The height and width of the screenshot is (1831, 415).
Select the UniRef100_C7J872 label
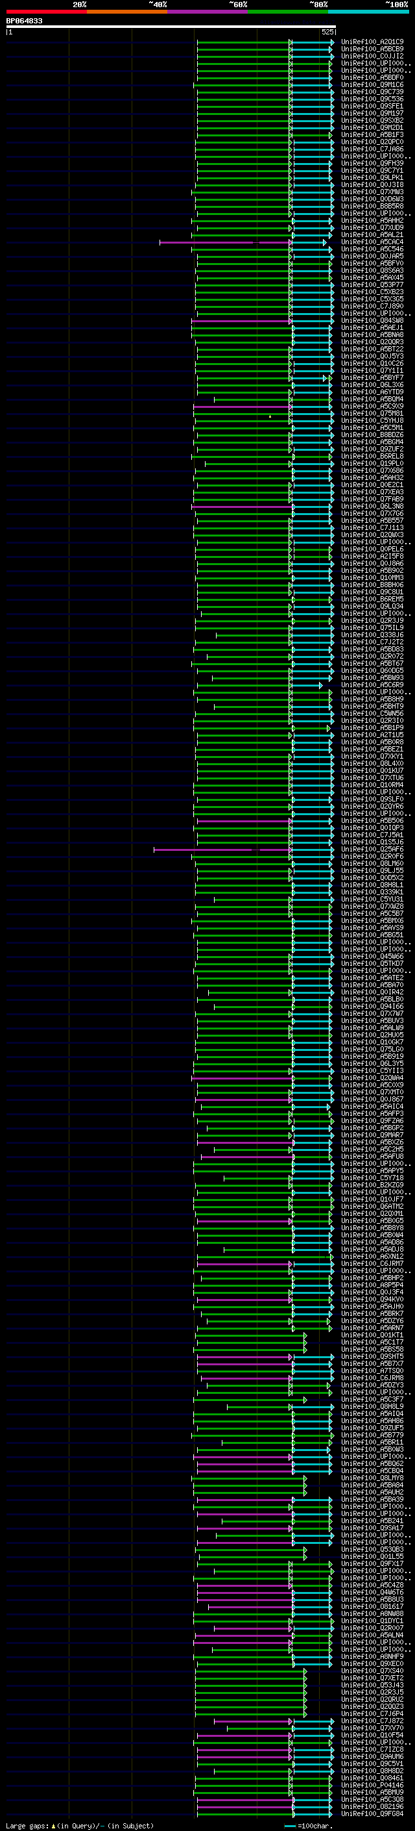tap(372, 1720)
